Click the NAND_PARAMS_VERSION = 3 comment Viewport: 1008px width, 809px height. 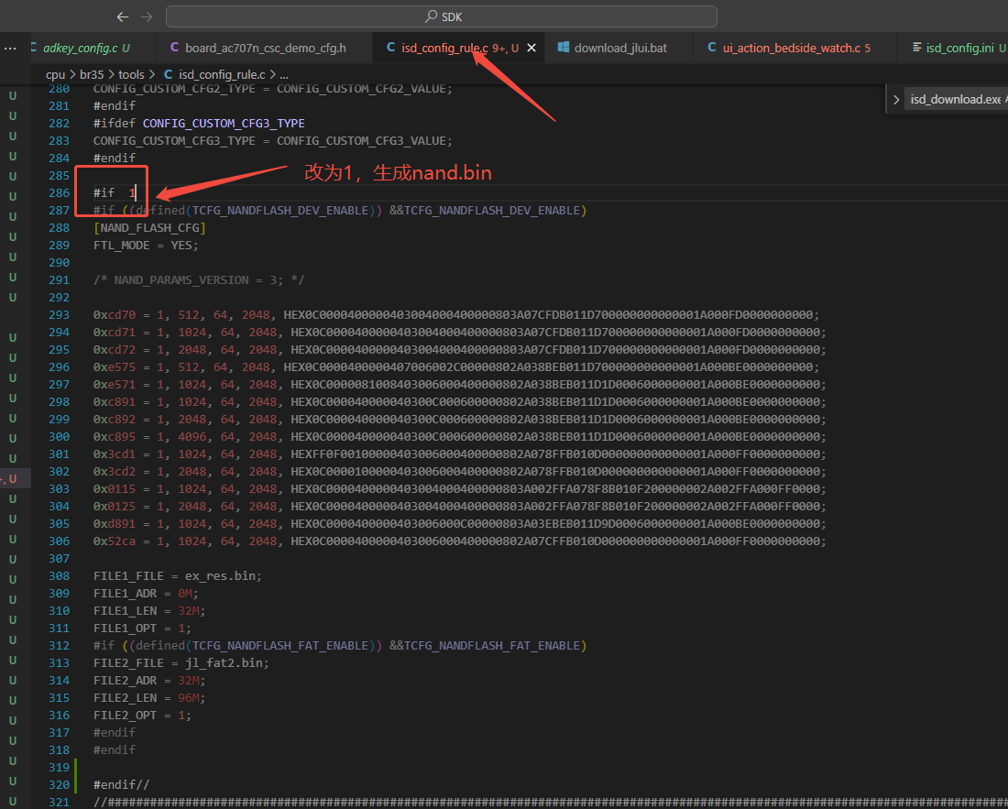199,279
